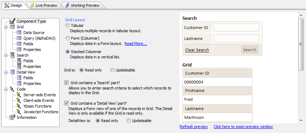Image resolution: width=306 pixels, height=133 pixels.
Task: Click the Search button in preview
Action: (250, 50)
